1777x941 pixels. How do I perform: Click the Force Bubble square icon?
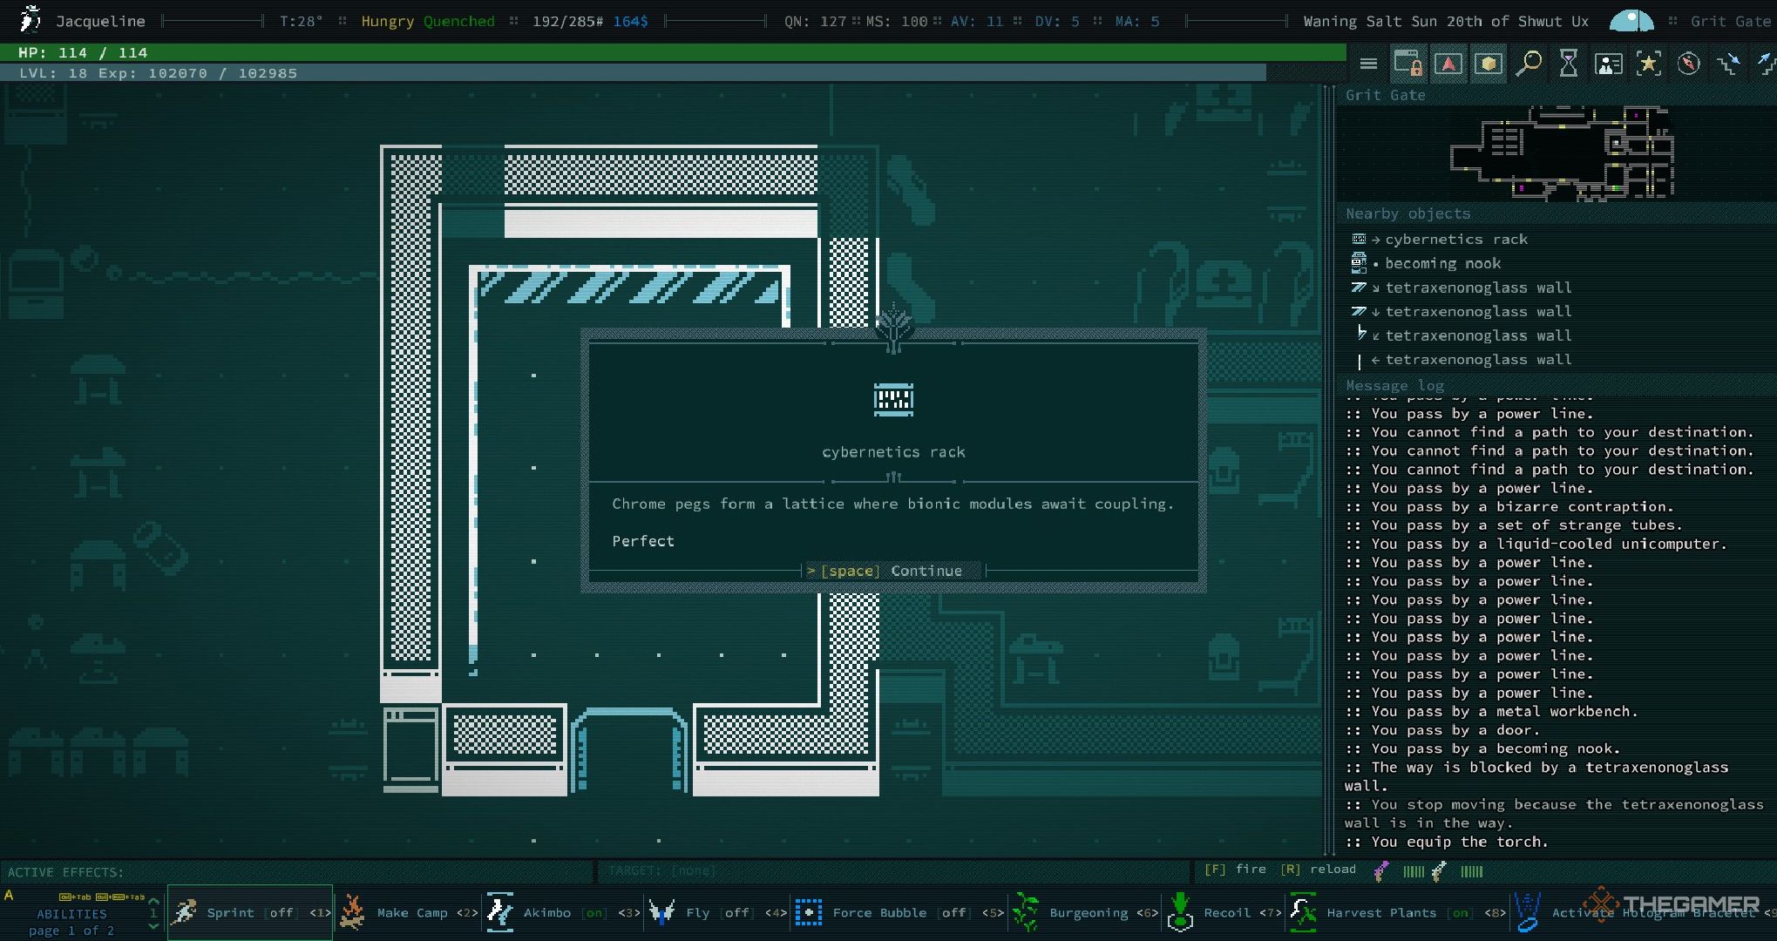tap(808, 912)
